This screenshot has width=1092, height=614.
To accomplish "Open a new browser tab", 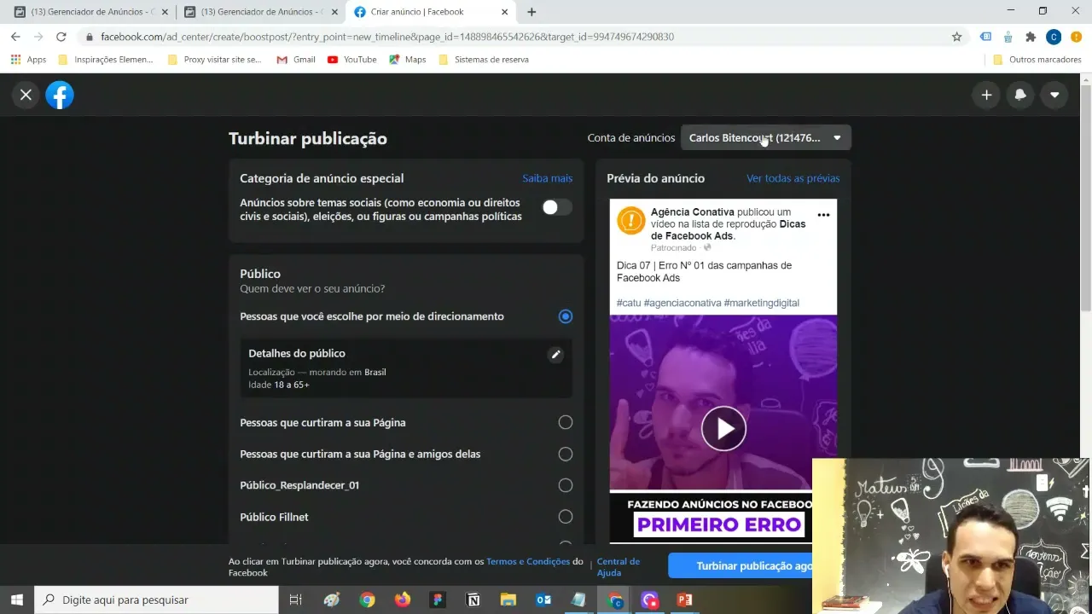I will coord(531,12).
